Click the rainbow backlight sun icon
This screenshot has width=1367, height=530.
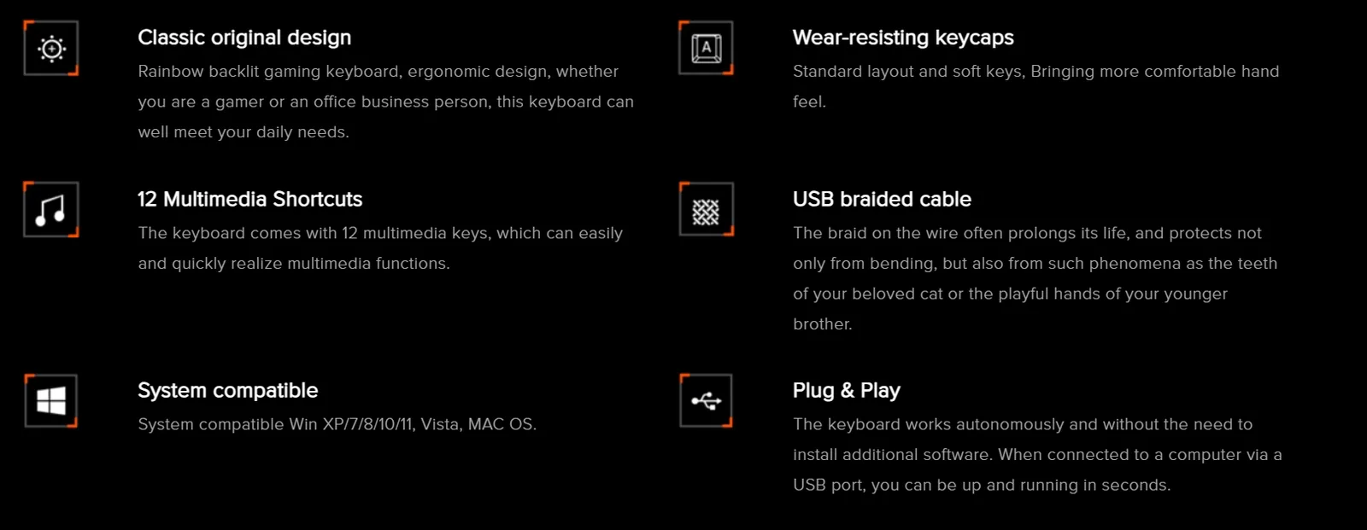click(x=51, y=49)
